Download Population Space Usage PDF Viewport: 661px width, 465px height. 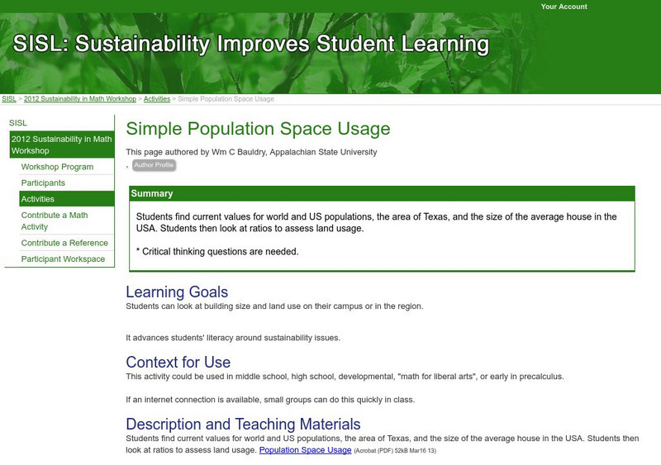click(x=305, y=450)
